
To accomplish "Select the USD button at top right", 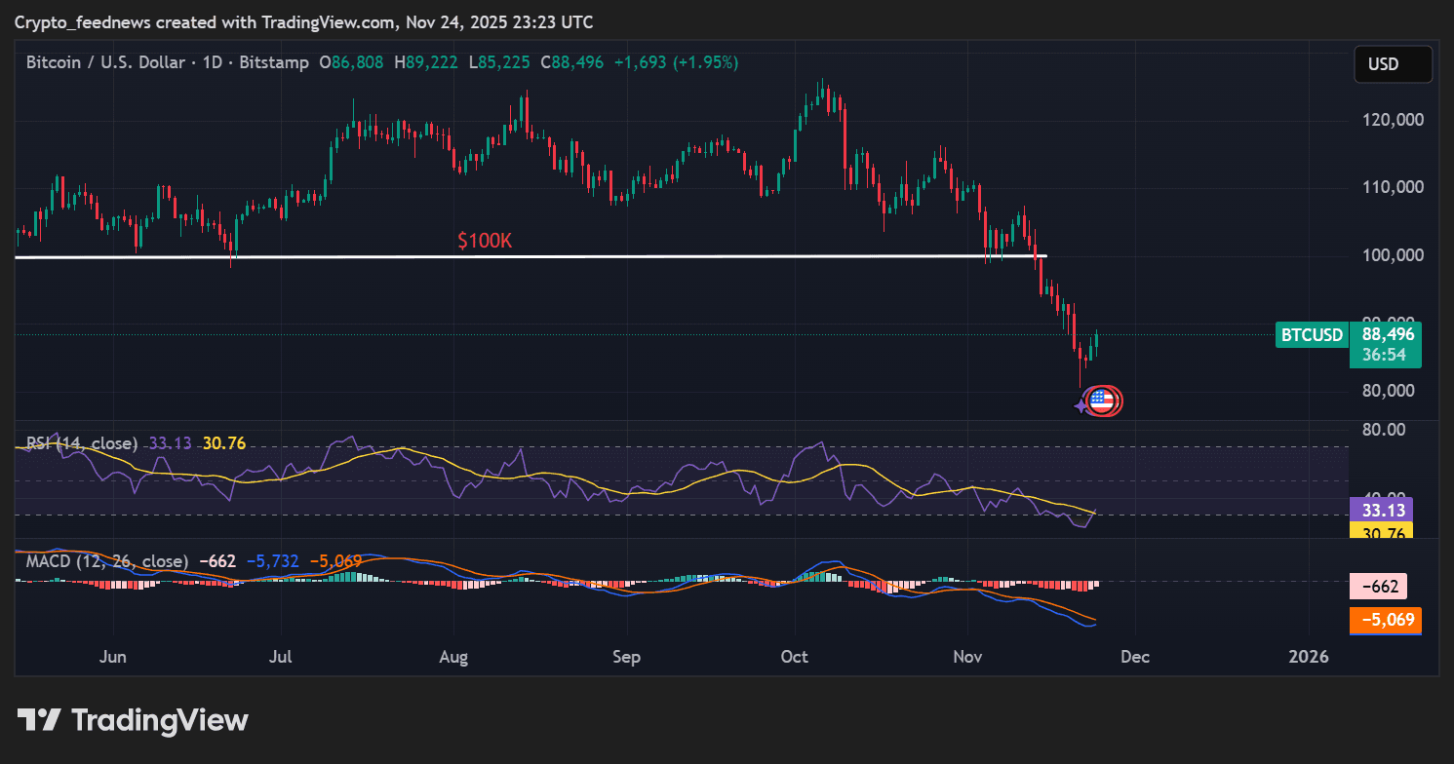I will [1393, 64].
